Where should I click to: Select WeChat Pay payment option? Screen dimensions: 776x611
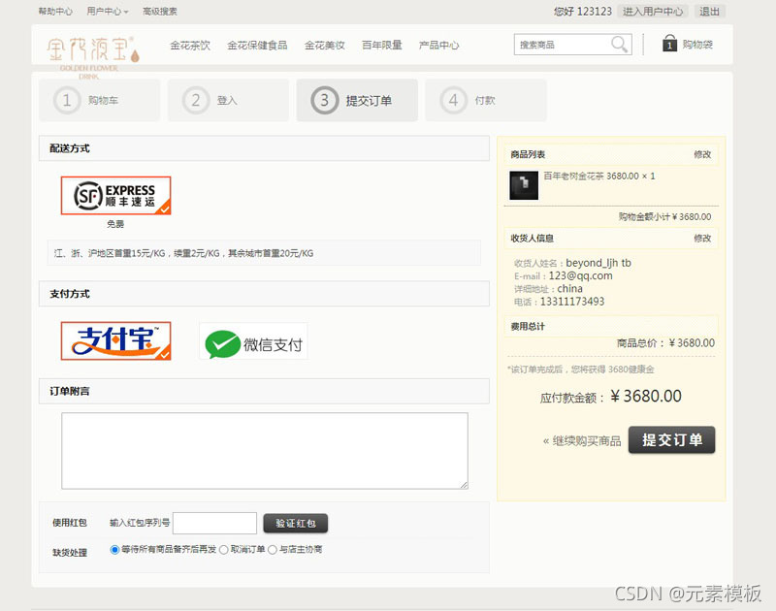(x=253, y=341)
